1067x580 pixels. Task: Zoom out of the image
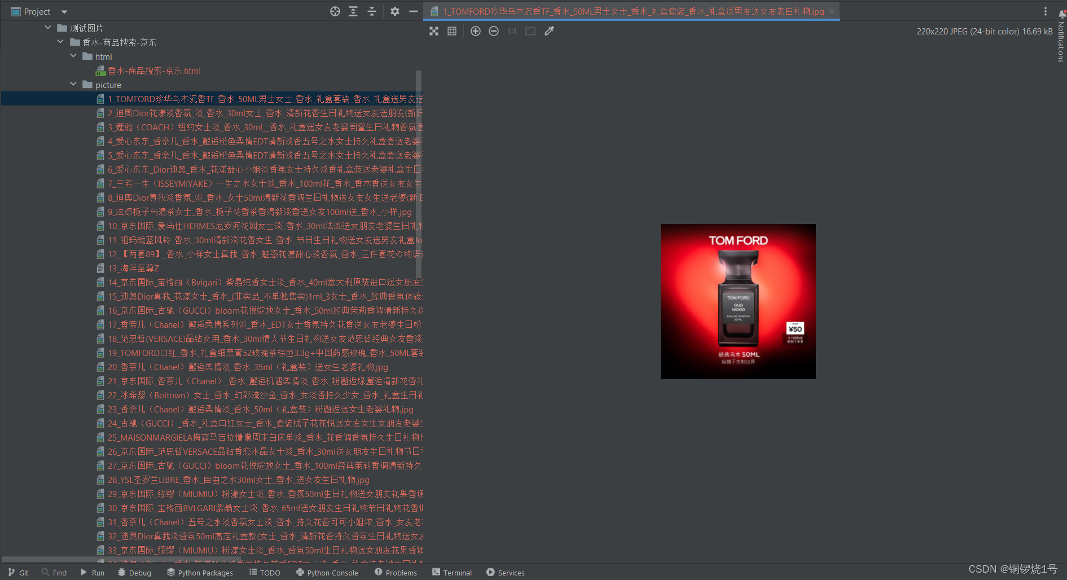coord(494,31)
